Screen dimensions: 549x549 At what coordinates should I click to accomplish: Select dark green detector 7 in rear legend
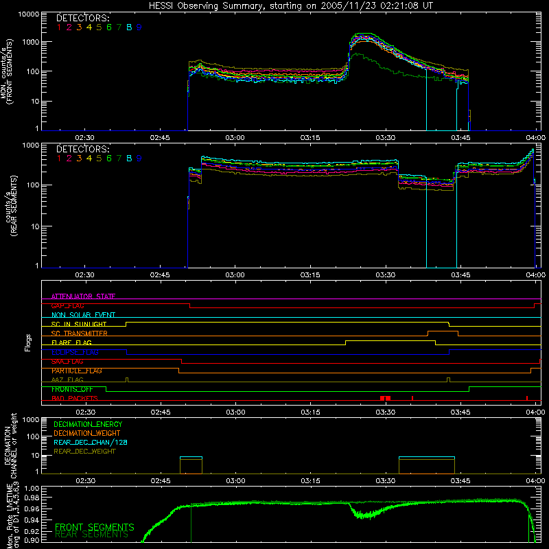(x=119, y=159)
